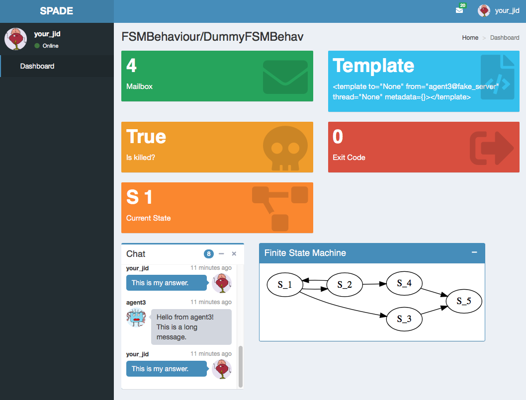This screenshot has width=526, height=400.
Task: Open the your_jid user menu in header
Action: click(x=499, y=10)
